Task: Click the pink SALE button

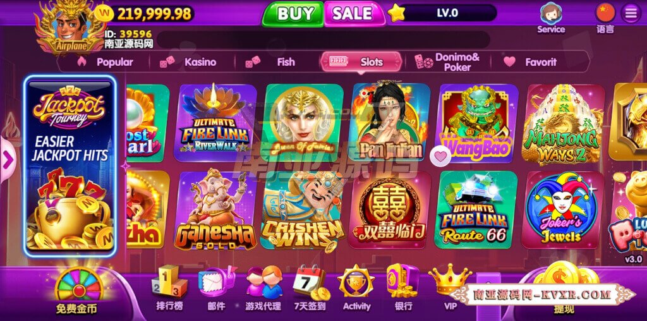Action: (354, 14)
